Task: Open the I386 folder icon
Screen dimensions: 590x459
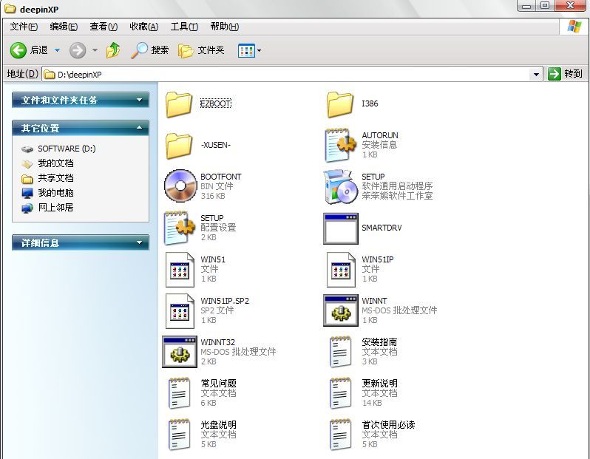Action: pyautogui.click(x=340, y=104)
